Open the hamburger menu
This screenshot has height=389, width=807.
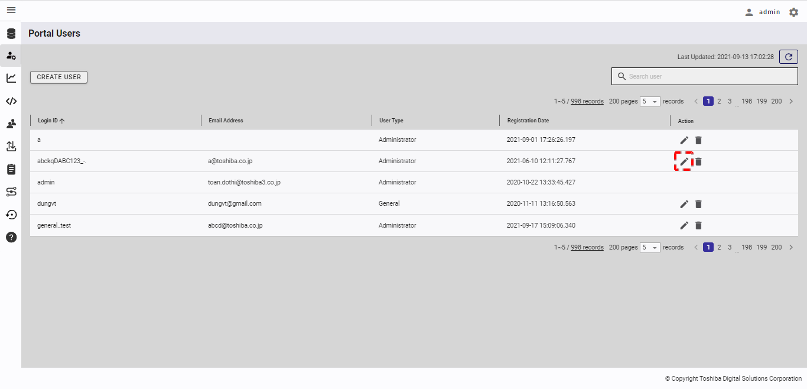coord(11,10)
